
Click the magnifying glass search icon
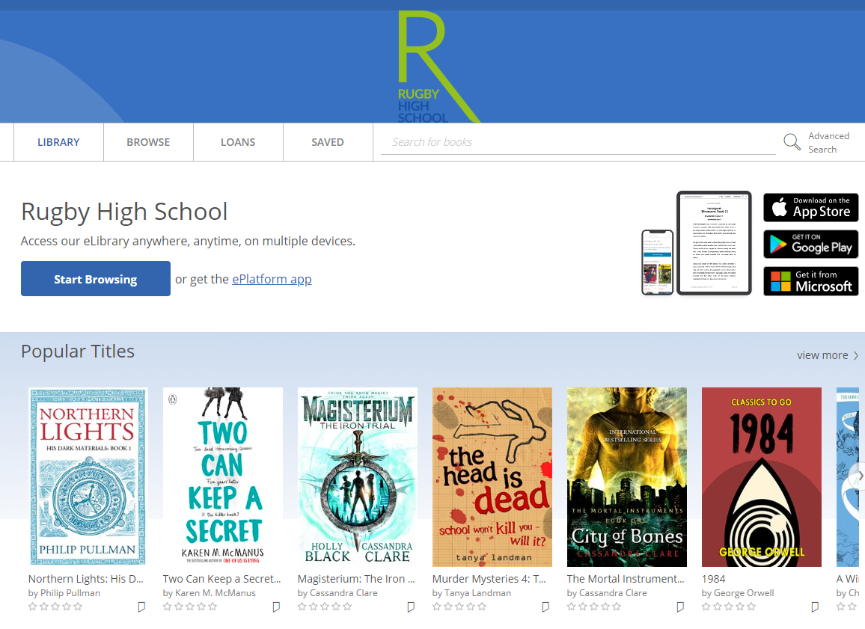point(792,142)
